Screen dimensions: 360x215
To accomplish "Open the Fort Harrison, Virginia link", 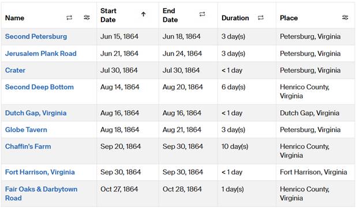I will click(x=40, y=172).
